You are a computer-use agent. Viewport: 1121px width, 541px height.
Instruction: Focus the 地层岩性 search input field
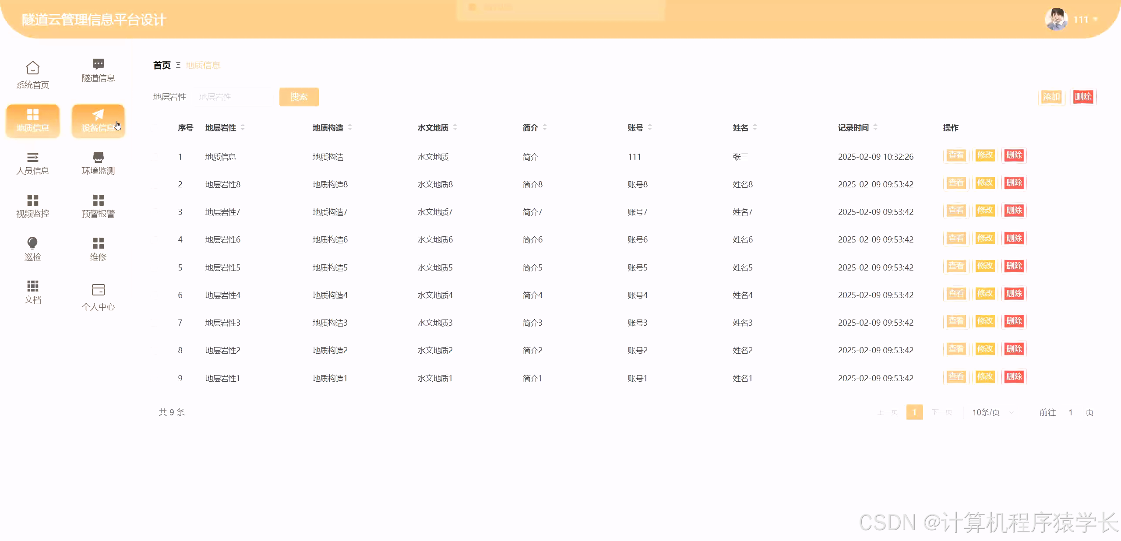click(x=233, y=97)
